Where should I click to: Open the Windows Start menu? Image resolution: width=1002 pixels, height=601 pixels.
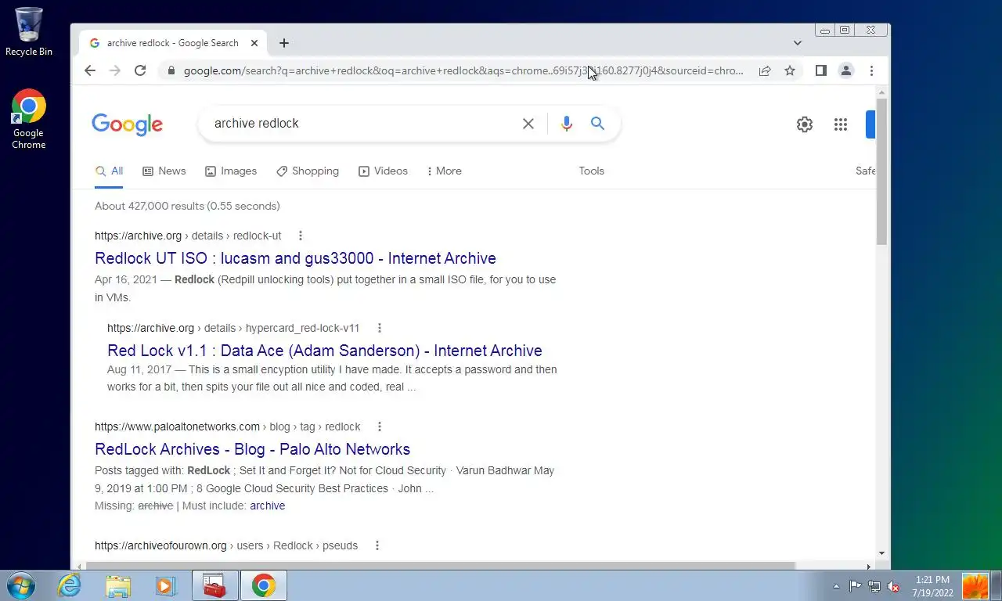[x=21, y=585]
